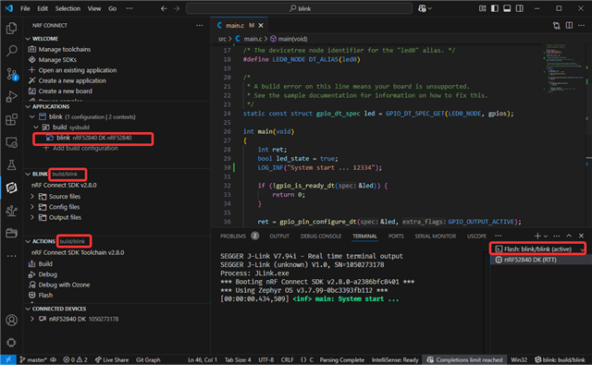
Task: Open the nRF Connect activity bar icon
Action: pyautogui.click(x=11, y=188)
